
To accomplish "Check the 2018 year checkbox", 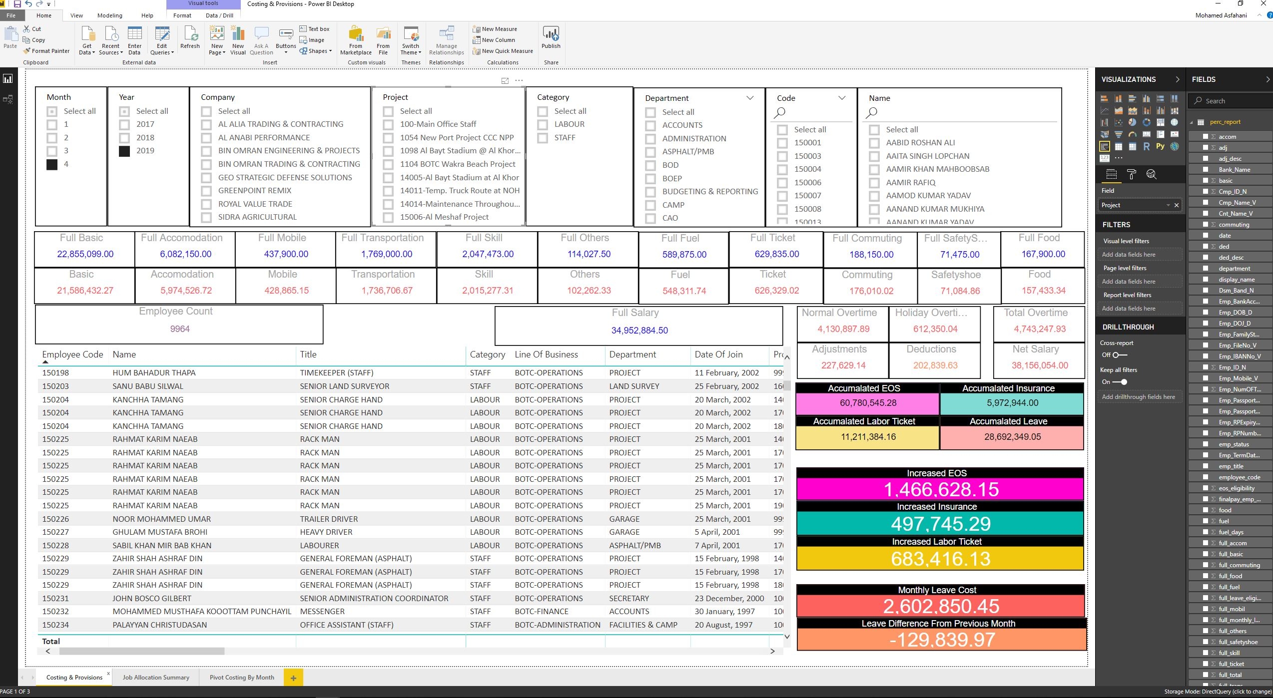I will 124,138.
